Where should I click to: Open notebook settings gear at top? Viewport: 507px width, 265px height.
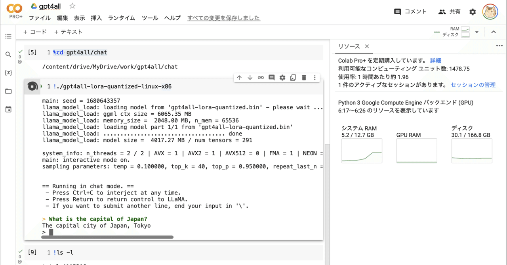473,12
